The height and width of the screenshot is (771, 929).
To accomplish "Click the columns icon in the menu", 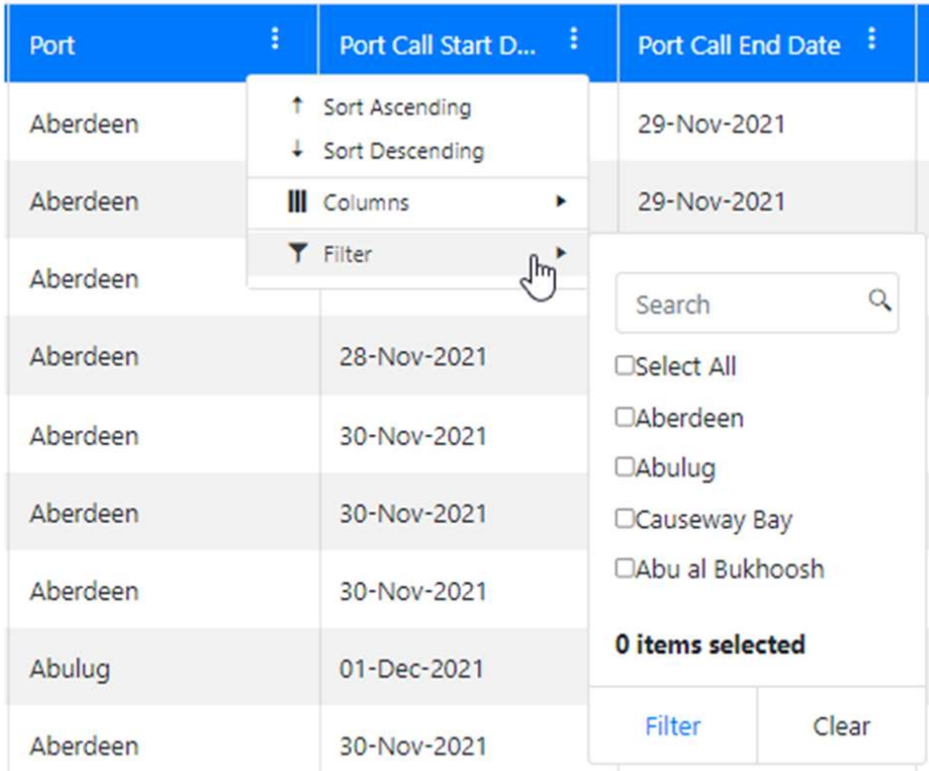I will 298,203.
